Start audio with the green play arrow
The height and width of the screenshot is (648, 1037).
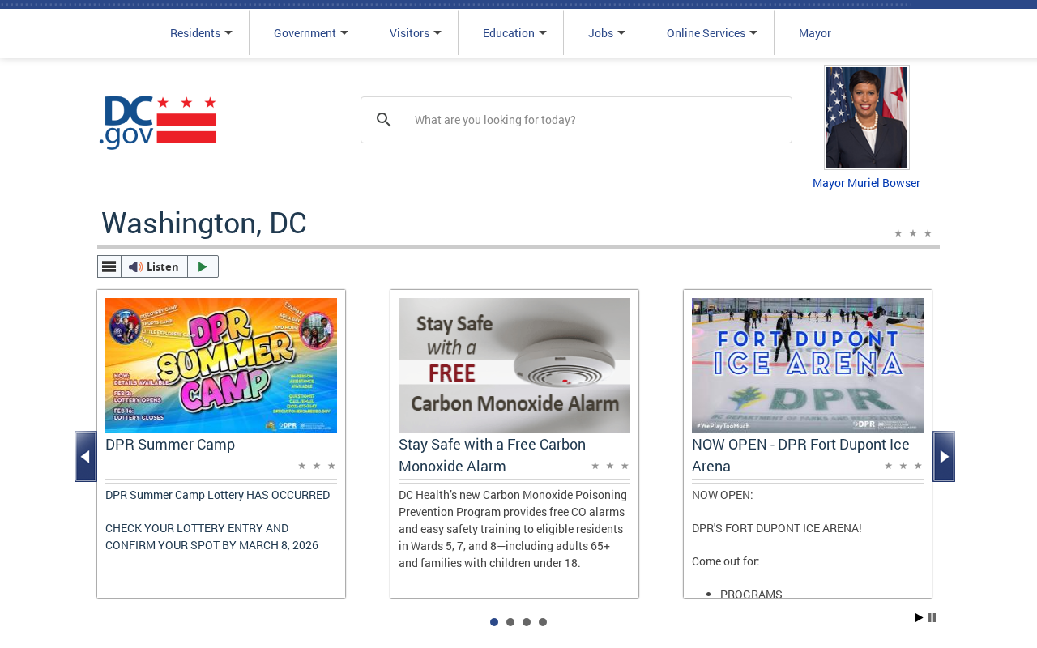pos(203,266)
